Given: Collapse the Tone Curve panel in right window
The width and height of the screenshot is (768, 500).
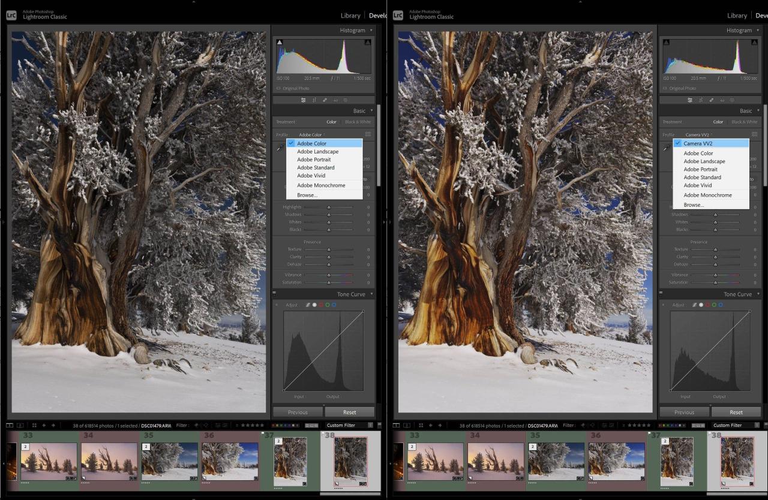Looking at the screenshot, I should coord(758,294).
